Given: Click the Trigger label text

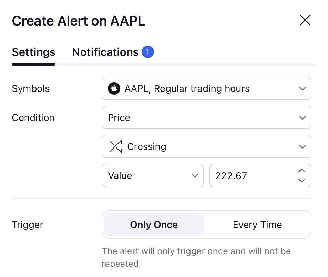Looking at the screenshot, I should (x=28, y=225).
